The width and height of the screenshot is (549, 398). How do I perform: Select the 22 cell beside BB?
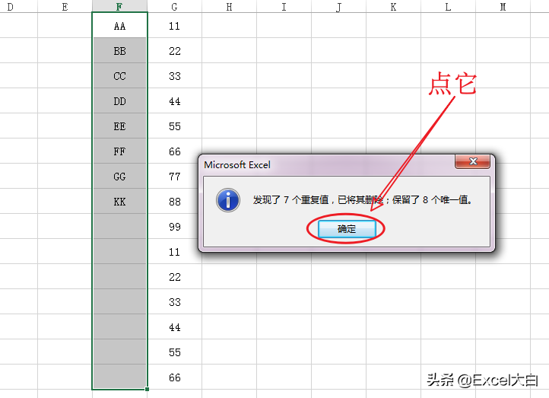(174, 51)
